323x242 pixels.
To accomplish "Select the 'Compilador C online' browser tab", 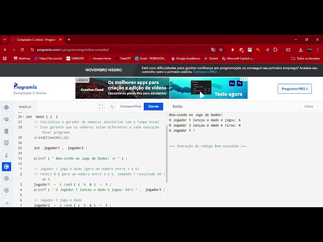I will tap(37, 40).
